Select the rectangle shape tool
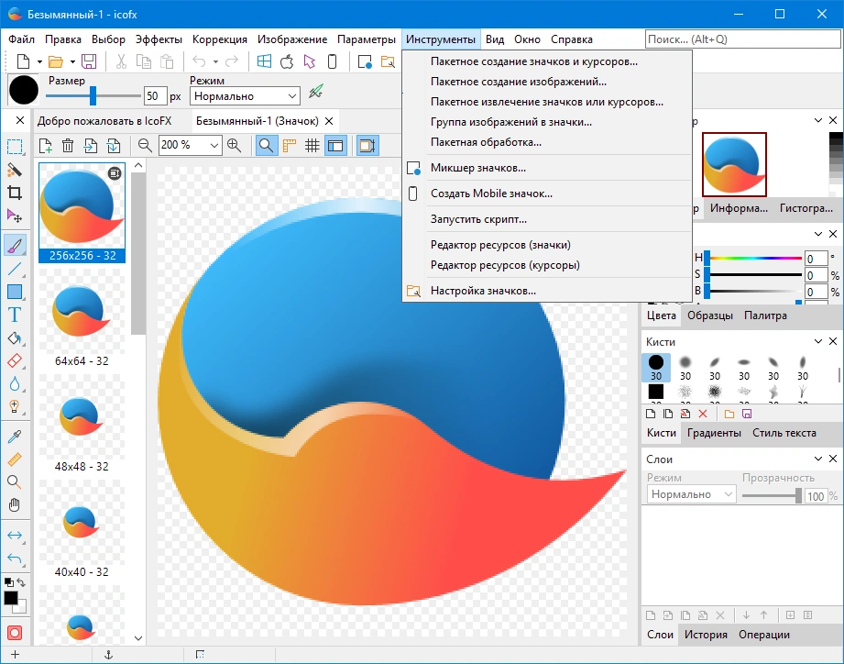 click(15, 292)
